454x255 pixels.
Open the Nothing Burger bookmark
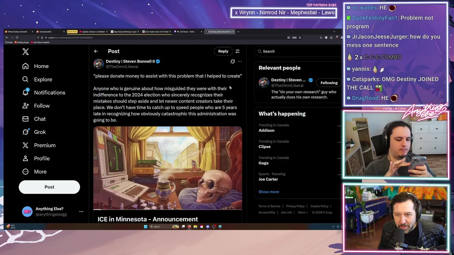click(22, 42)
